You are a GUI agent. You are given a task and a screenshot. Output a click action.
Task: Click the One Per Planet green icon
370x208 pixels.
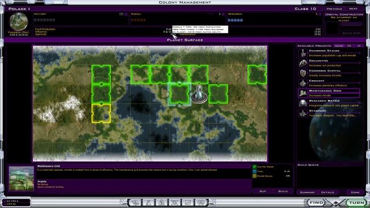coord(254,167)
